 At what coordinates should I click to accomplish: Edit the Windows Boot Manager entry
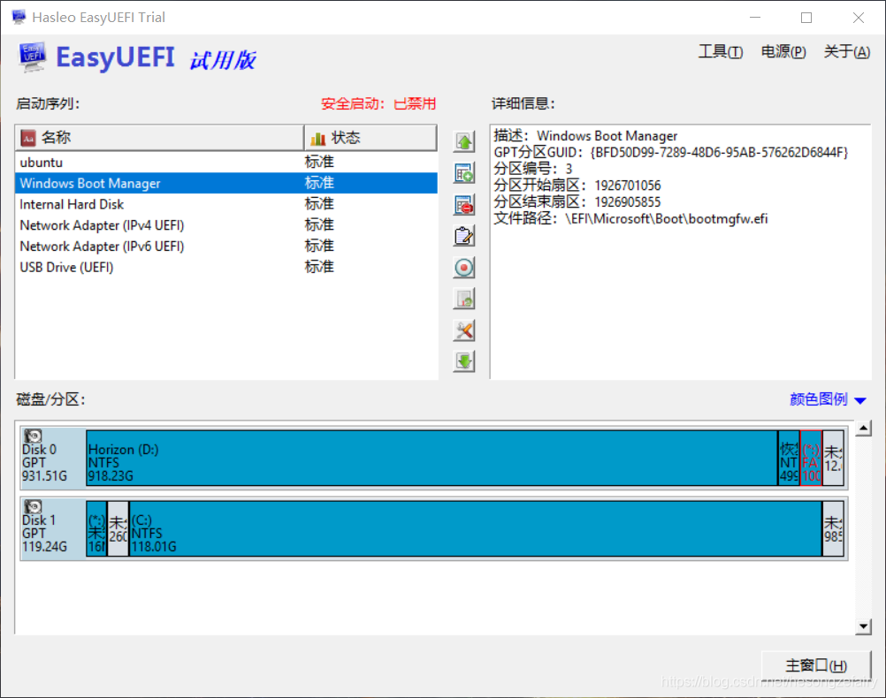[463, 235]
